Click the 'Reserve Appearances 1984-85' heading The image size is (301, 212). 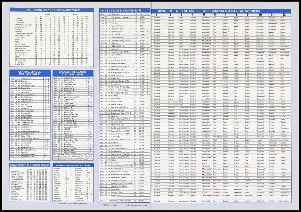(x=73, y=165)
